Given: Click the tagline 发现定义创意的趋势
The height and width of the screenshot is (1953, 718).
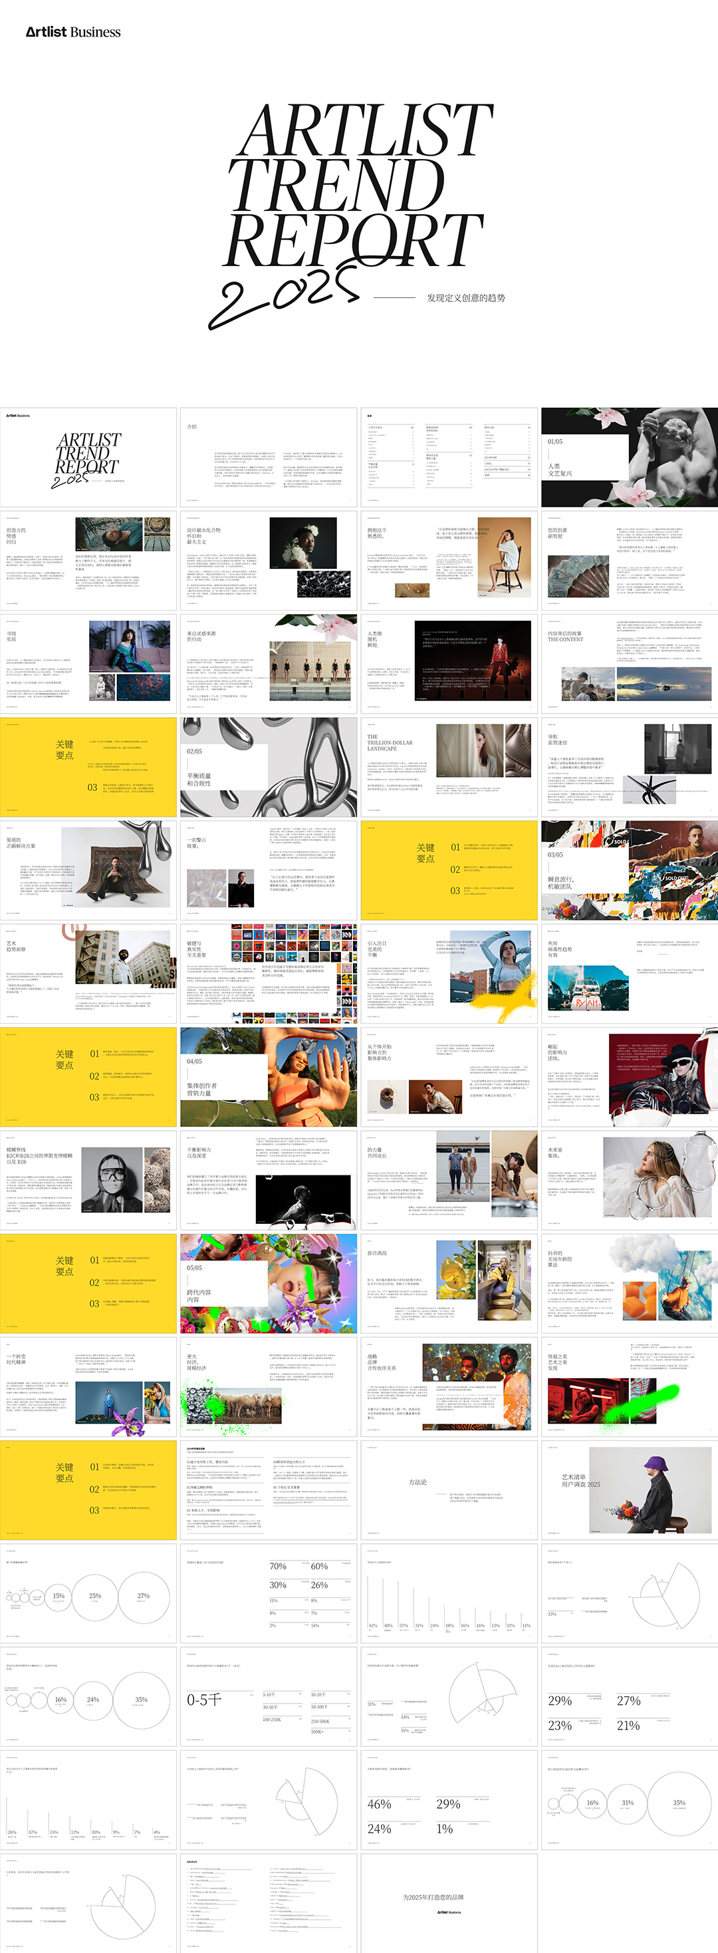Looking at the screenshot, I should [x=466, y=298].
